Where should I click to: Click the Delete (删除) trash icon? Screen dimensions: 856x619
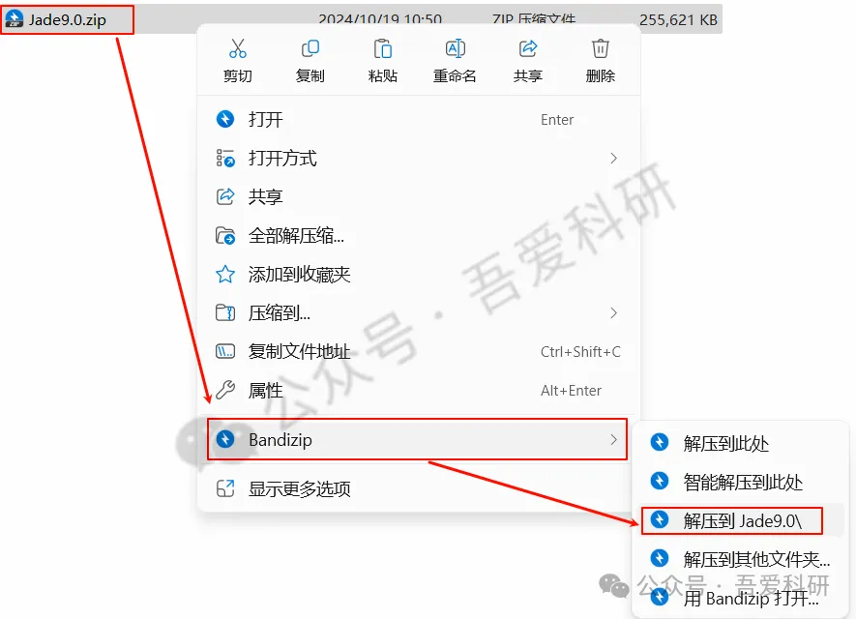600,48
